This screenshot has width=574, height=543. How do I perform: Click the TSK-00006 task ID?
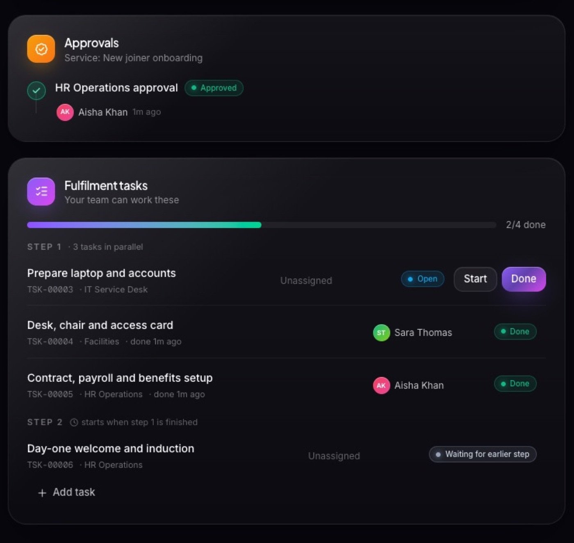click(x=50, y=465)
